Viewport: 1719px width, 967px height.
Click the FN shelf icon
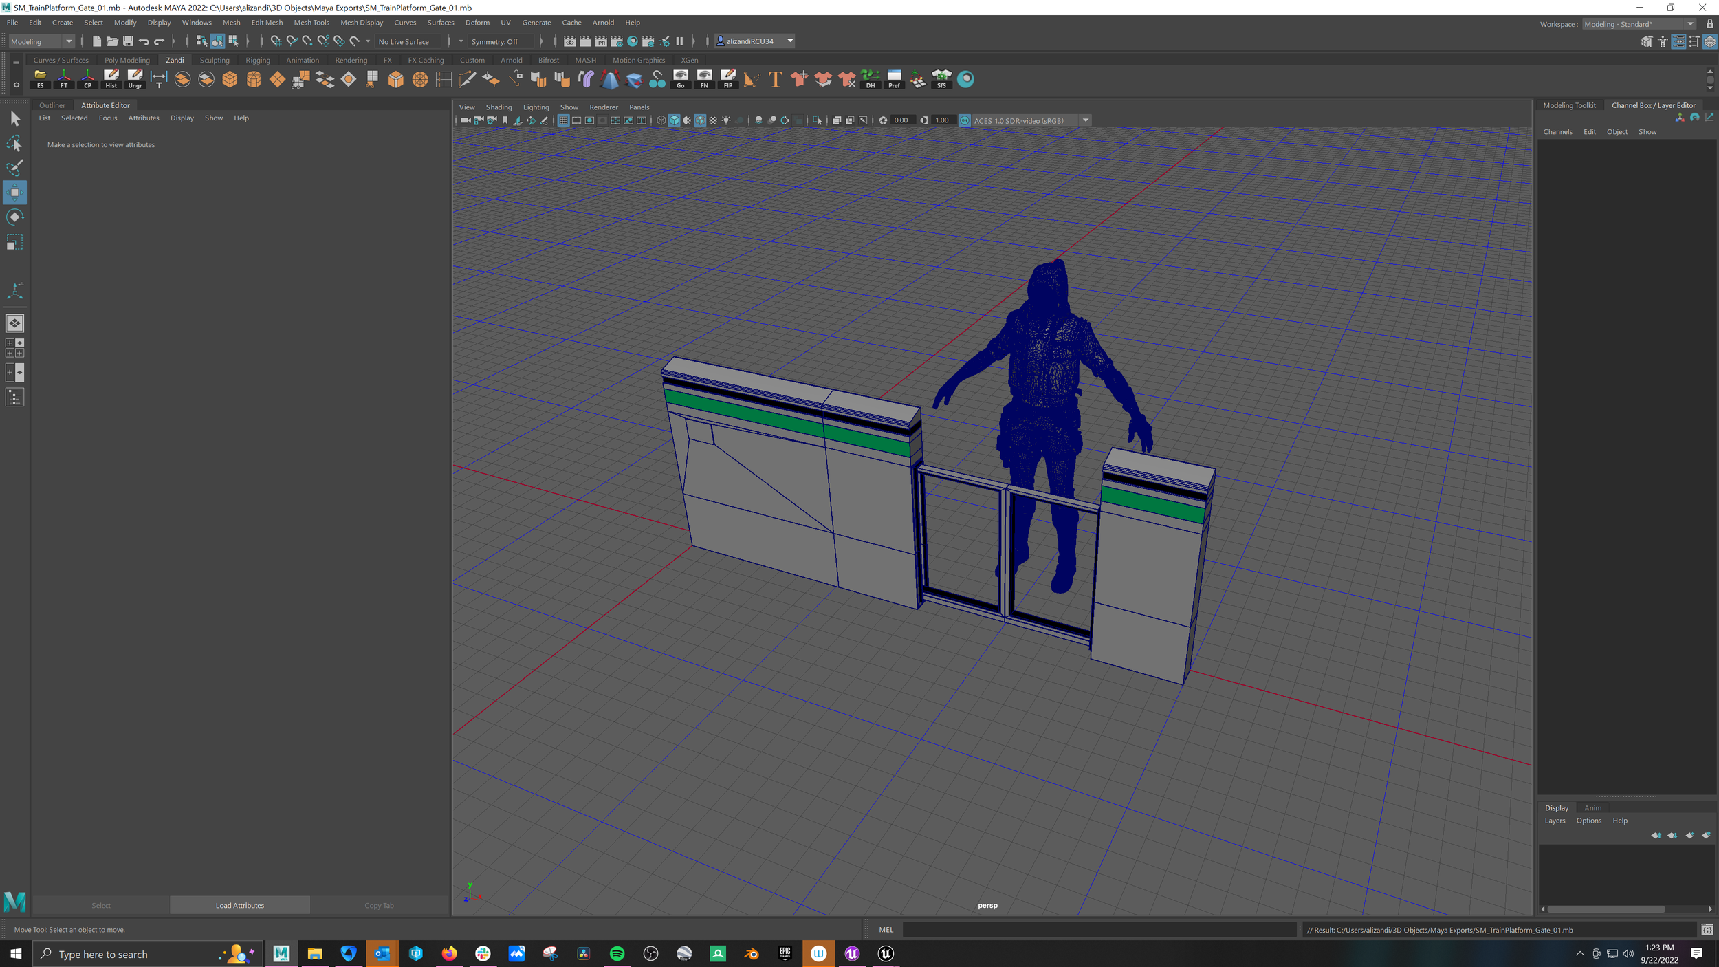[x=704, y=79]
